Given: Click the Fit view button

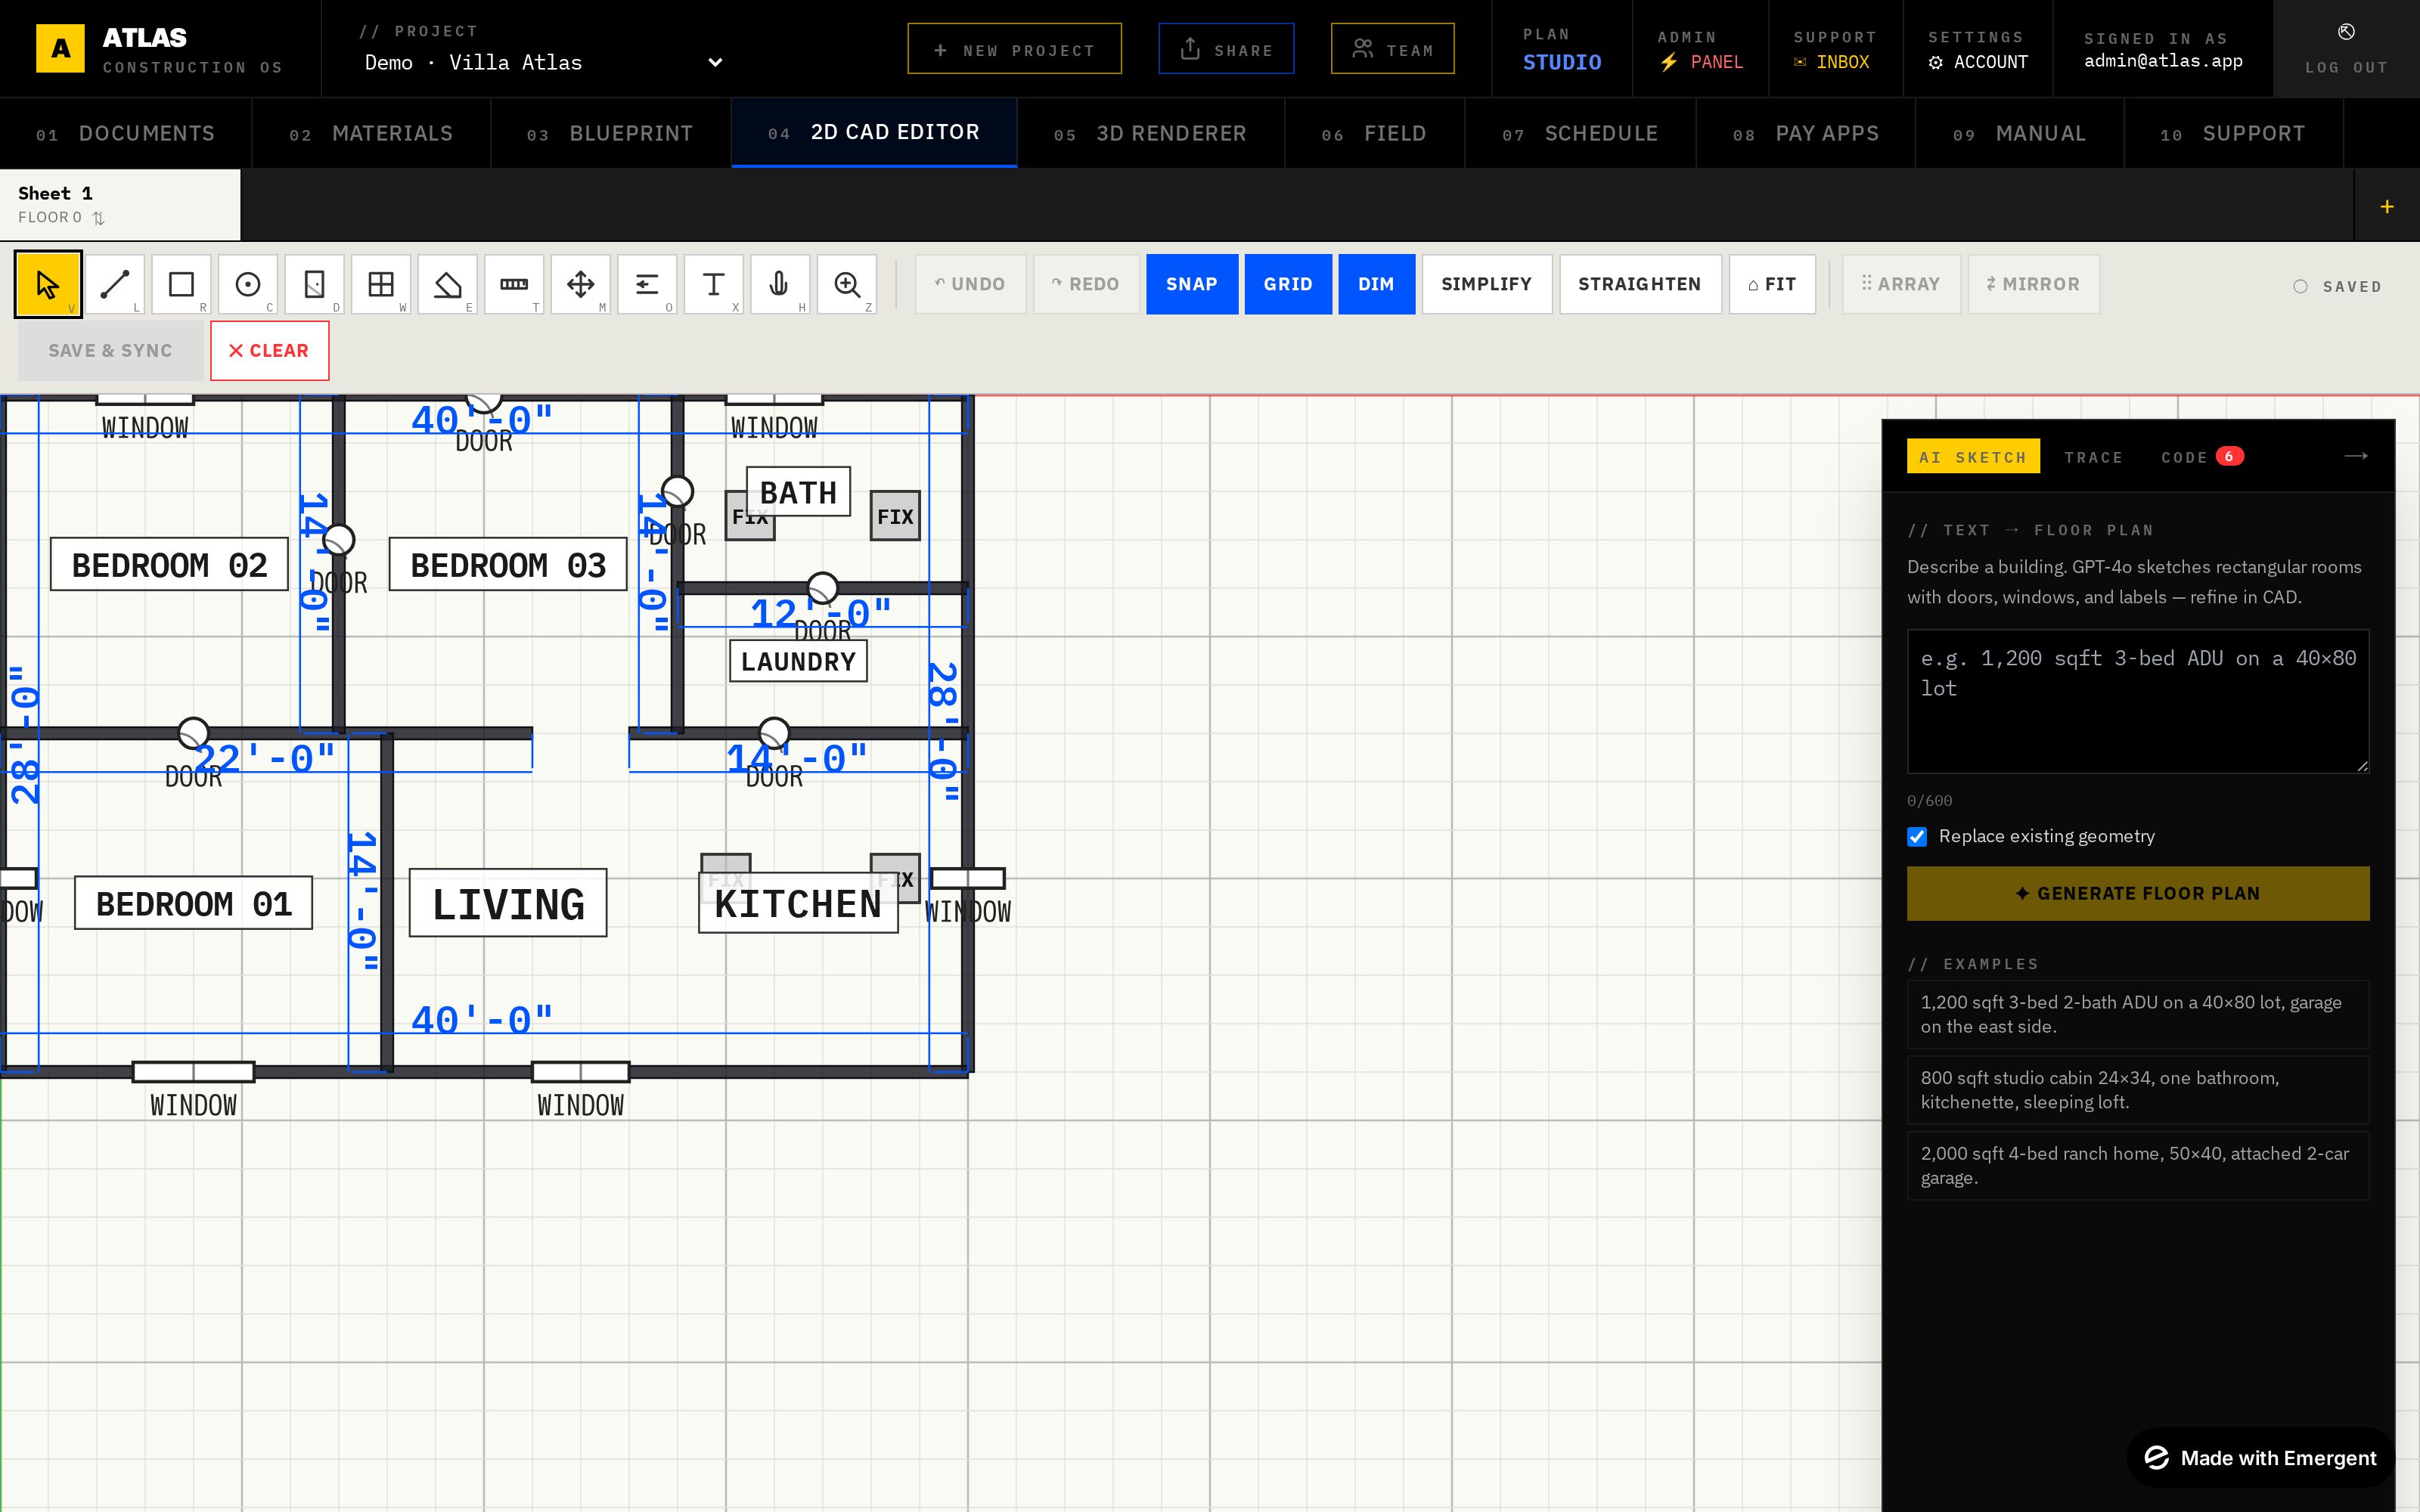Looking at the screenshot, I should (1772, 284).
